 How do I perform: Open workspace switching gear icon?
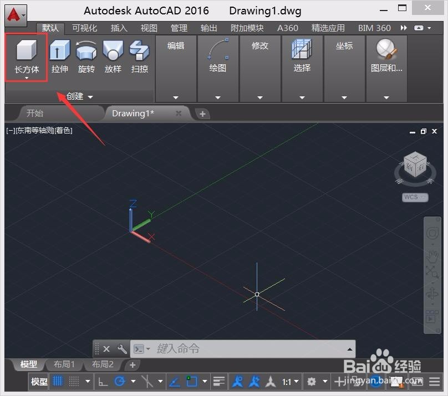click(312, 382)
